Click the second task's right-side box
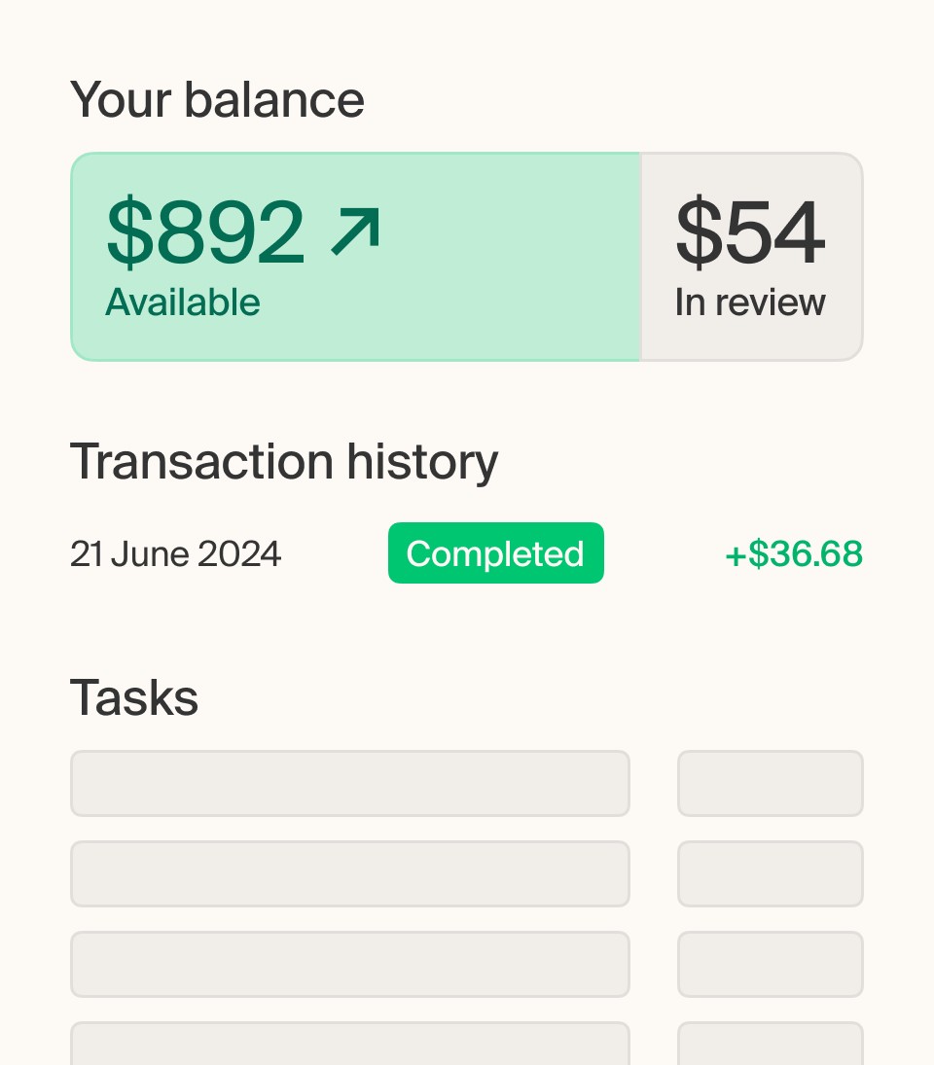Viewport: 934px width, 1065px height. 771,873
